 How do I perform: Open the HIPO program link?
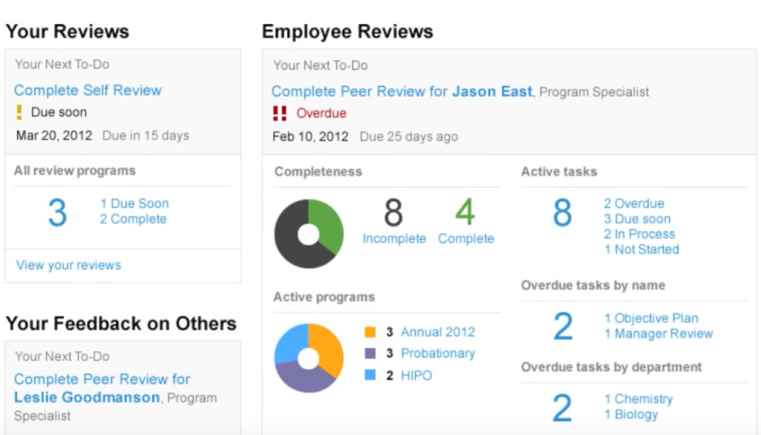coord(416,375)
